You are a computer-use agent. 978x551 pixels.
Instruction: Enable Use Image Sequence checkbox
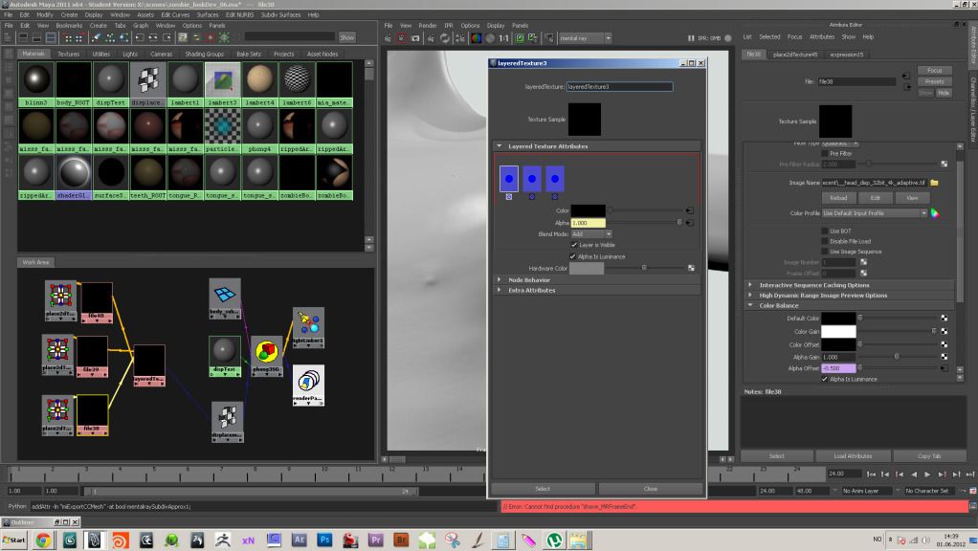(825, 252)
